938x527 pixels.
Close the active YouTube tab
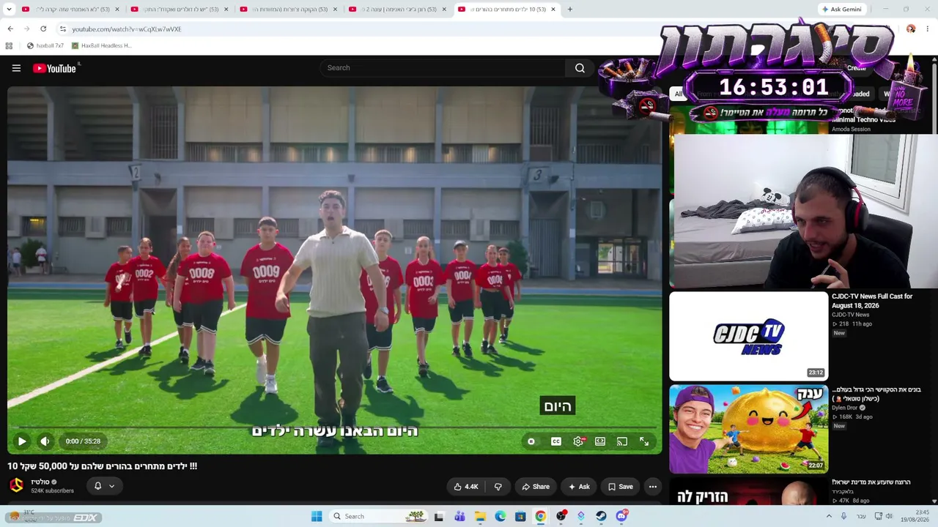[553, 10]
